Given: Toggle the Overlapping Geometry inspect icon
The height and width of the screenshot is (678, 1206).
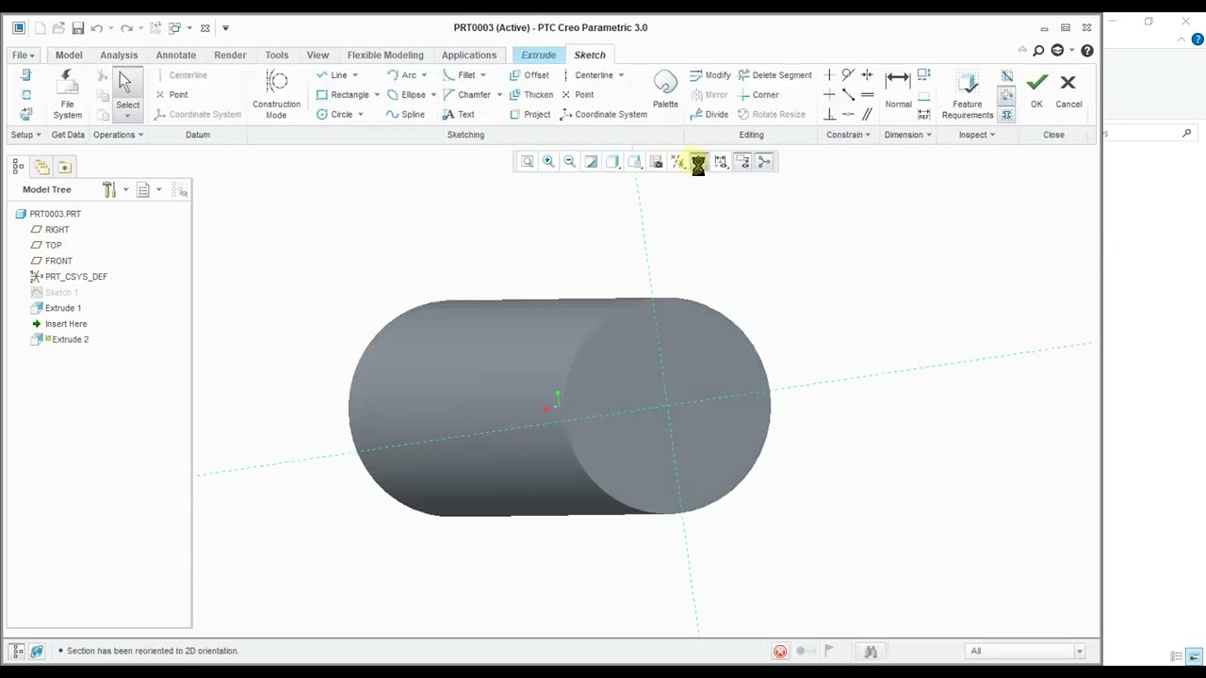Looking at the screenshot, I should [1006, 75].
